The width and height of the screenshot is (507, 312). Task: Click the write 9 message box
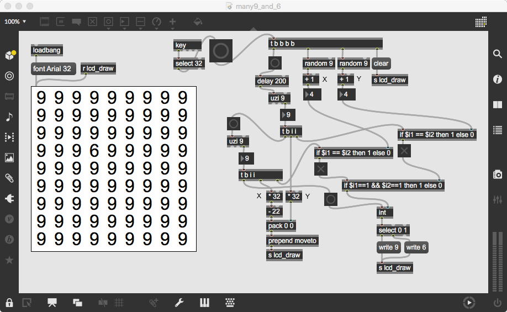coord(389,247)
